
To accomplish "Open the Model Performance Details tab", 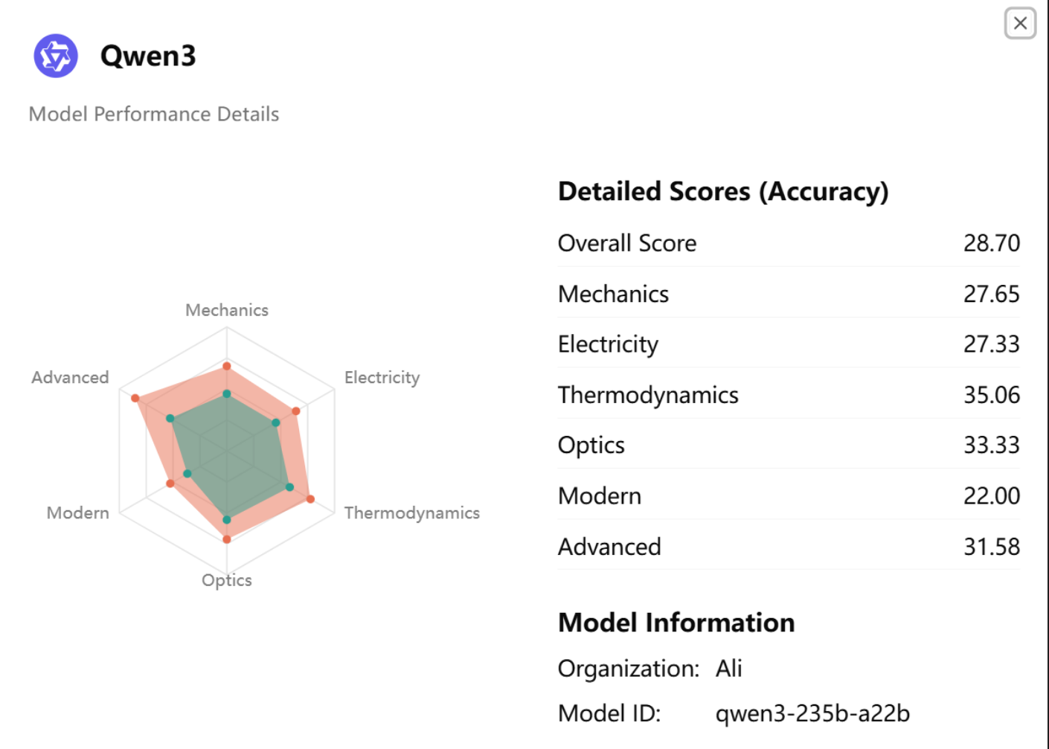I will click(154, 115).
